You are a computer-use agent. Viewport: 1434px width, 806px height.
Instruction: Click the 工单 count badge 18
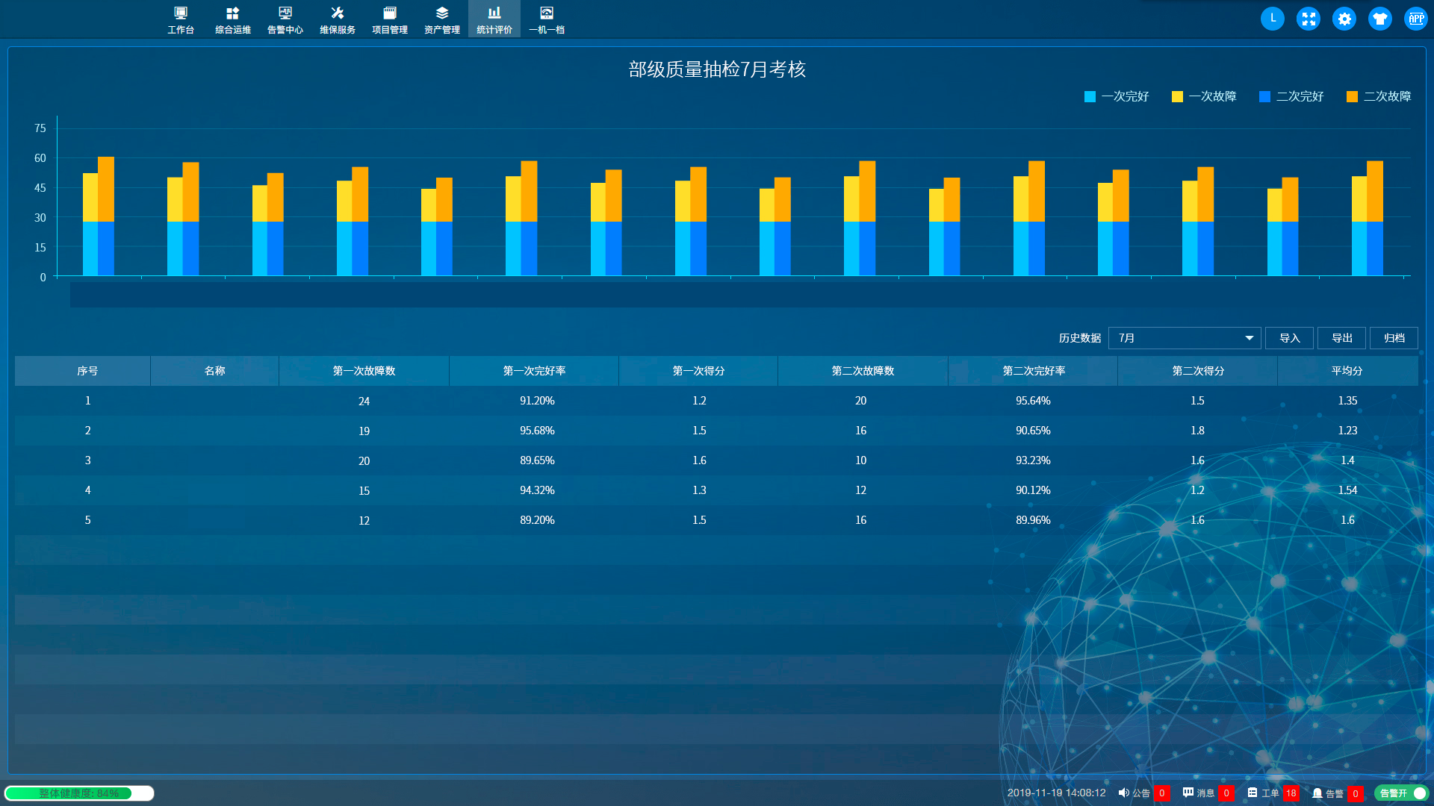pyautogui.click(x=1291, y=793)
